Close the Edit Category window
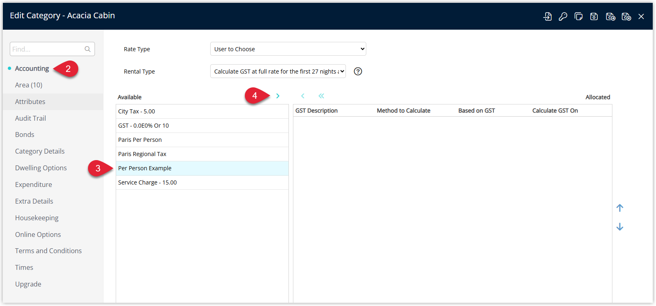 click(641, 16)
